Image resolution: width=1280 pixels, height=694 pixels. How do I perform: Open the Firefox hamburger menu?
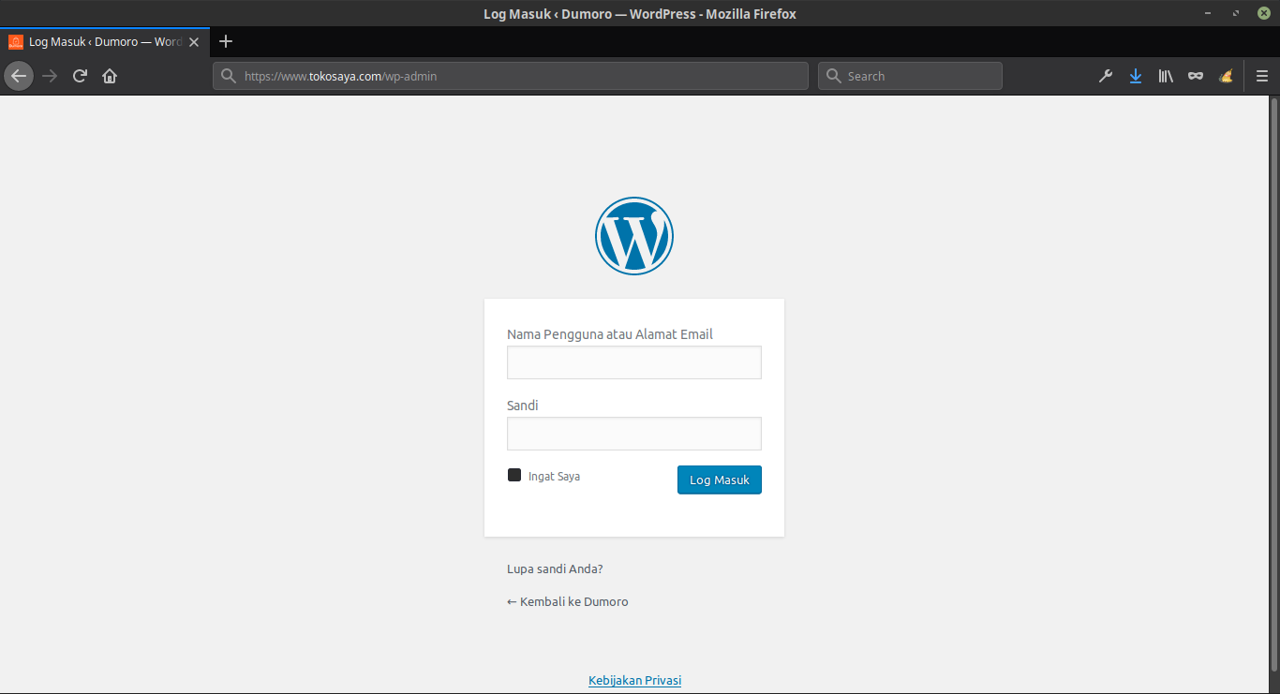pos(1262,76)
